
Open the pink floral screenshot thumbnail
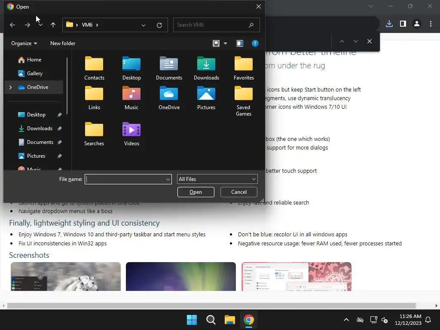tap(296, 276)
